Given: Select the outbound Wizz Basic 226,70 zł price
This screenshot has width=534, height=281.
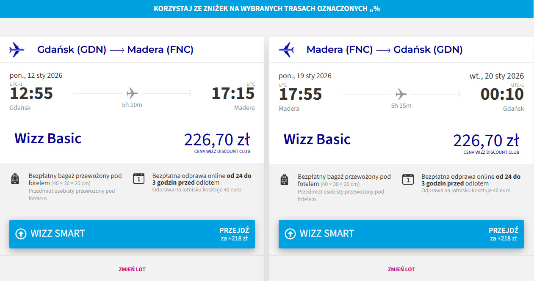Looking at the screenshot, I should tap(217, 140).
